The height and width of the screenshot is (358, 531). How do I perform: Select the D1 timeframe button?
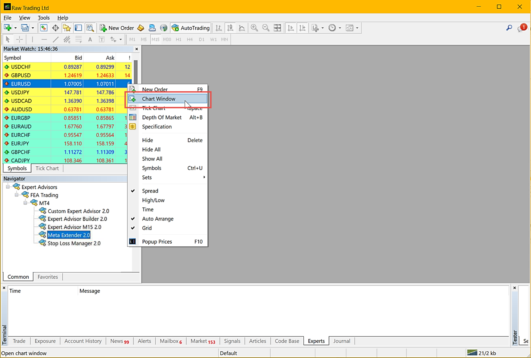[x=201, y=39]
